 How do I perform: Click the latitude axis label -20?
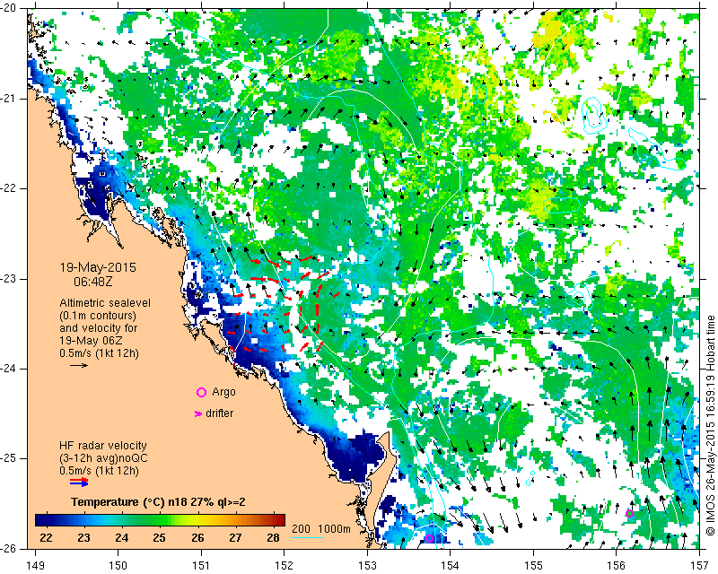point(10,9)
